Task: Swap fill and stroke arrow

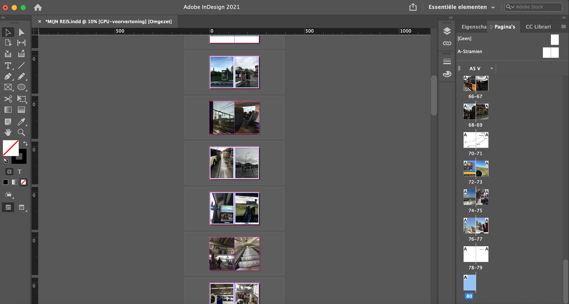Action: [25, 144]
